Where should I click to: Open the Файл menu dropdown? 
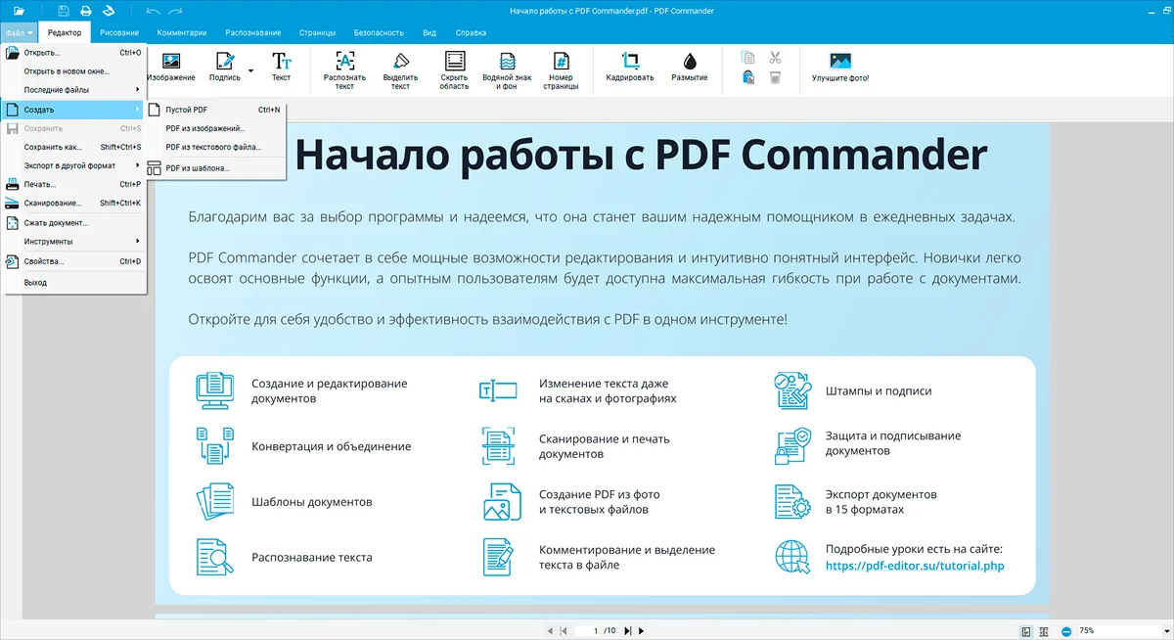(x=19, y=32)
